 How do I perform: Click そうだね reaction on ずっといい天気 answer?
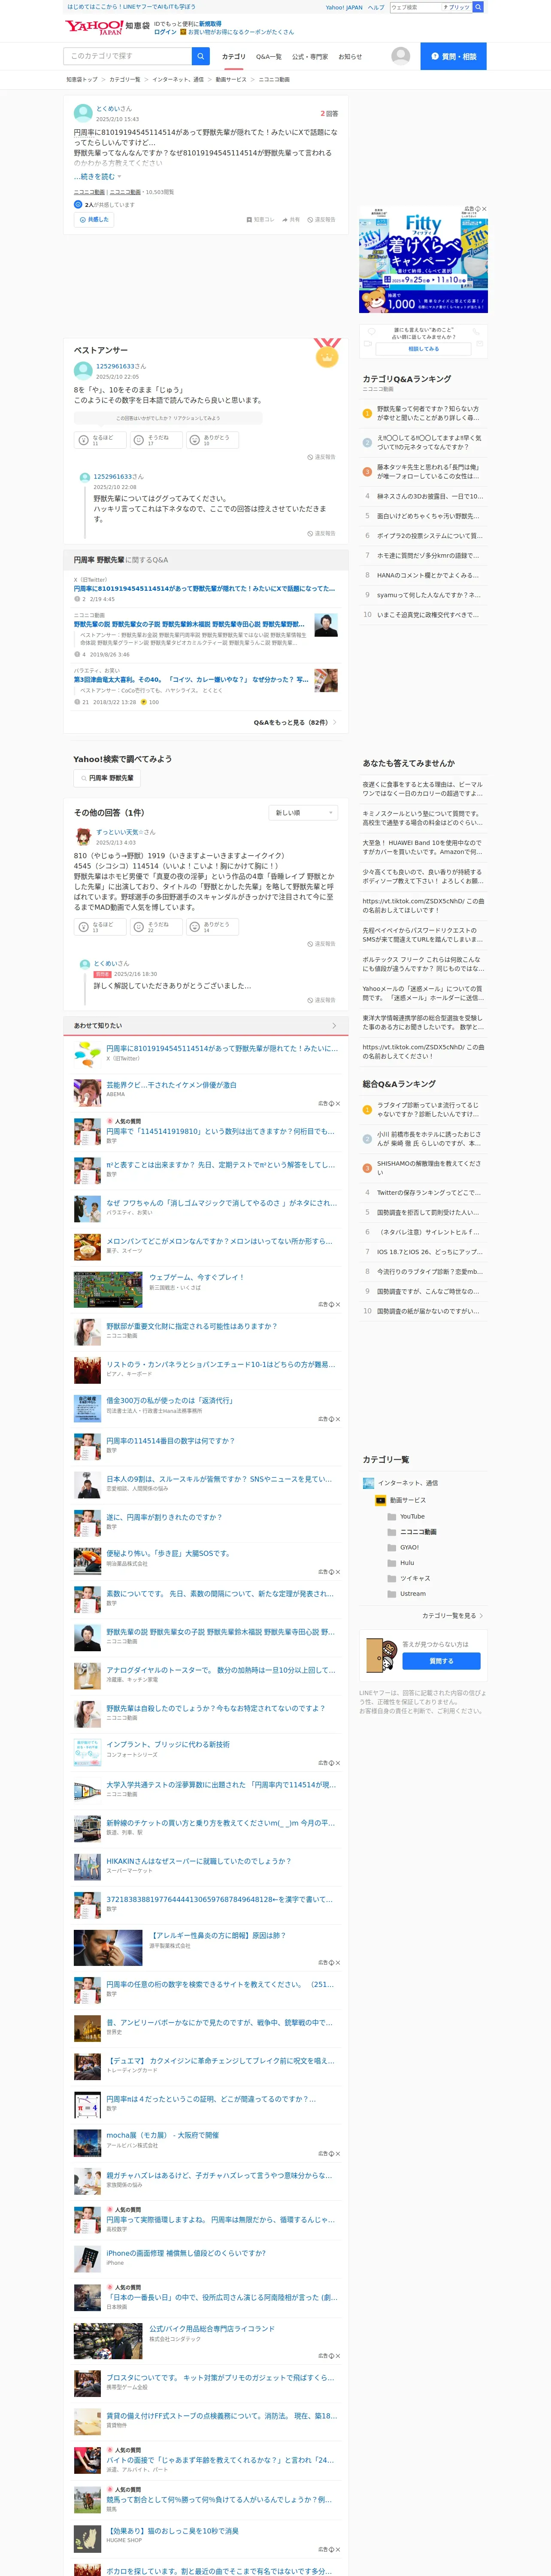coord(157,927)
